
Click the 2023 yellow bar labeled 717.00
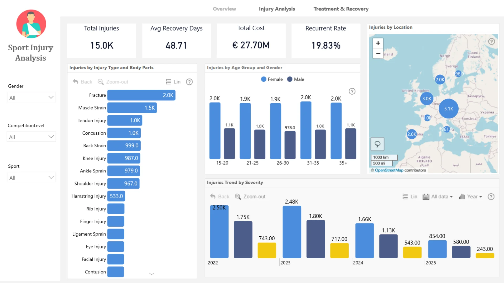[x=339, y=251]
